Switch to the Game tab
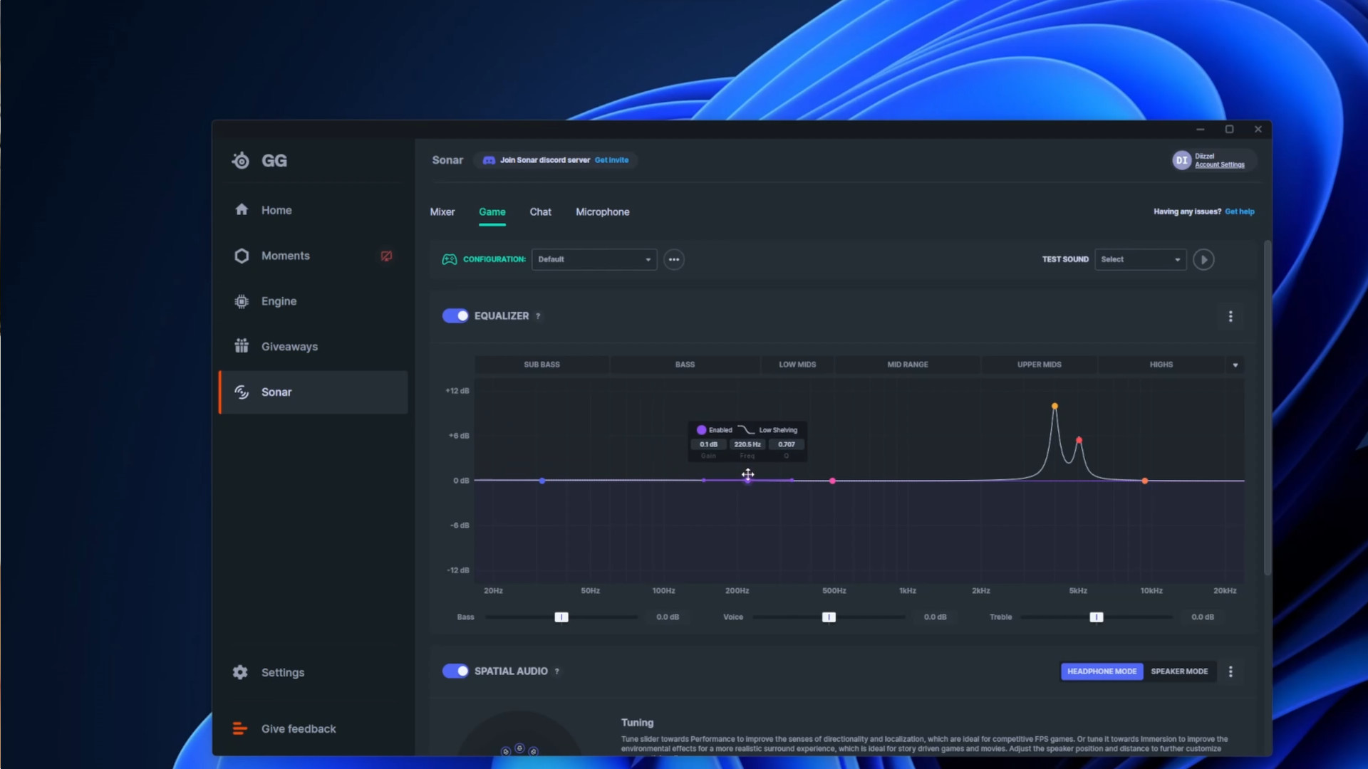The width and height of the screenshot is (1368, 769). [492, 212]
